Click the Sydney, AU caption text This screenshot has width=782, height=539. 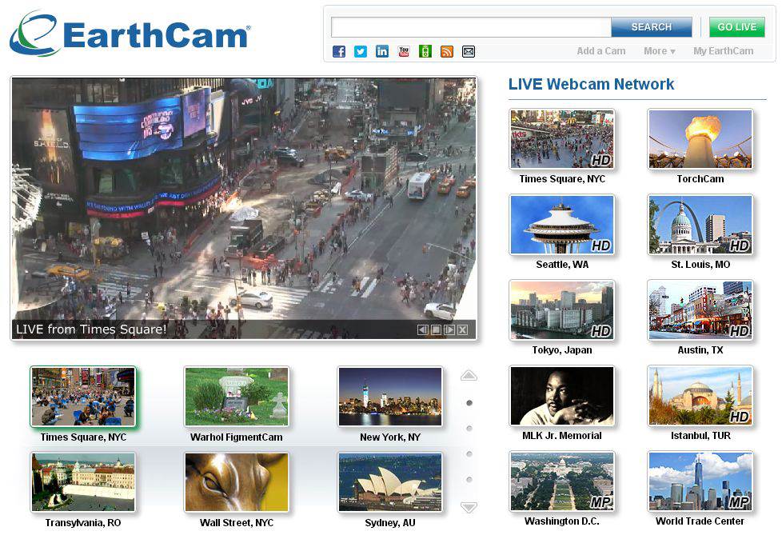390,523
